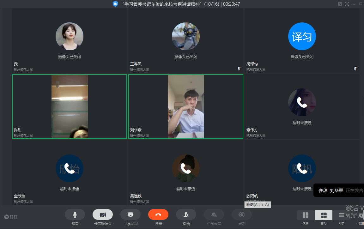Mute the microphone with 静音 button
364x229 pixels.
click(x=75, y=215)
